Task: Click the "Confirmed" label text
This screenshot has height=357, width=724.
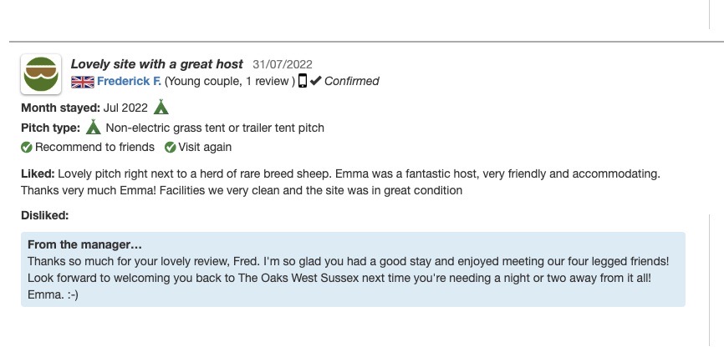Action: point(351,81)
